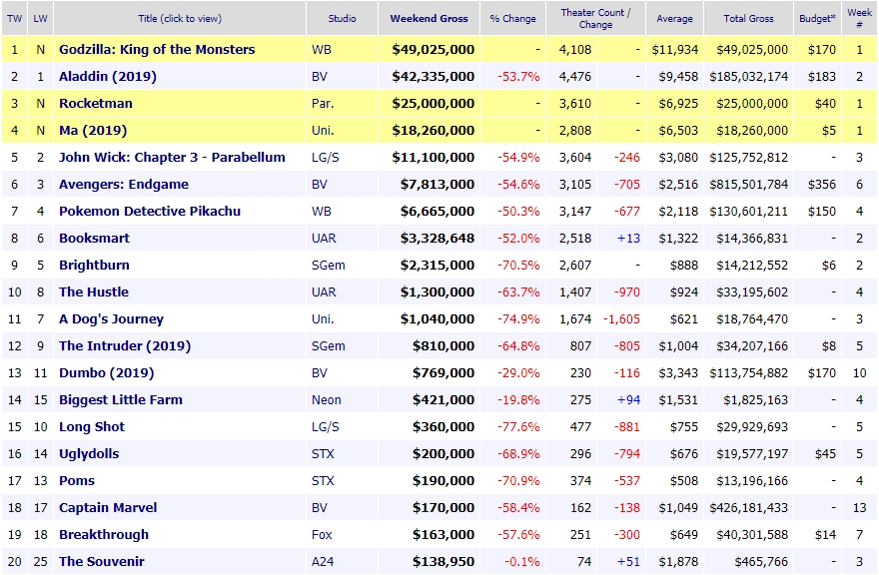
Task: View the Rocketman movie page
Action: point(96,103)
